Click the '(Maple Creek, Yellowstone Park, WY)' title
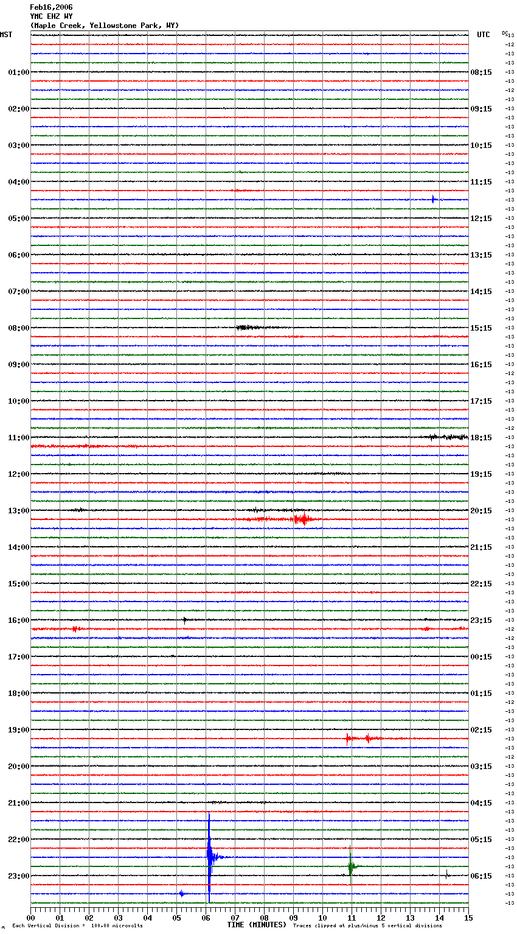This screenshot has height=934, width=517. tap(105, 26)
